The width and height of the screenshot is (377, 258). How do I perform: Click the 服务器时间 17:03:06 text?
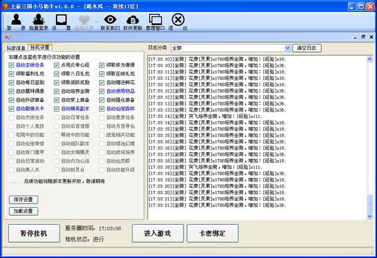click(x=93, y=228)
